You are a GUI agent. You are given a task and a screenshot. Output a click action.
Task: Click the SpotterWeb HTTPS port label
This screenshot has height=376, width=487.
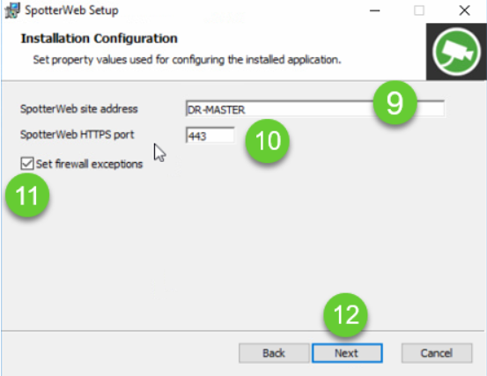(77, 135)
